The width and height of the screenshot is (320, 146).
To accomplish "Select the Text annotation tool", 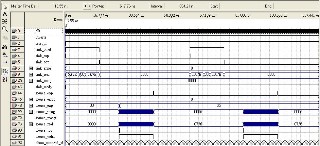I will pyautogui.click(x=5, y=14).
